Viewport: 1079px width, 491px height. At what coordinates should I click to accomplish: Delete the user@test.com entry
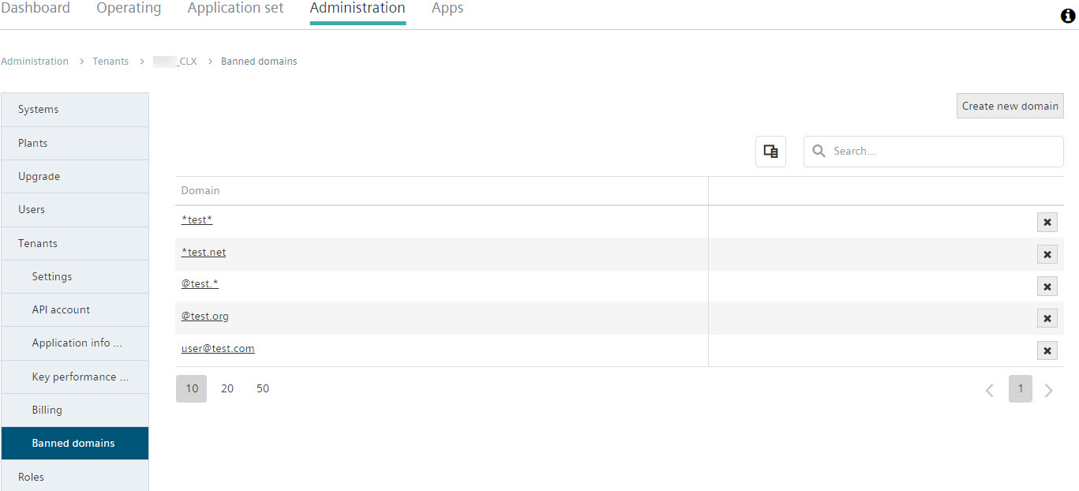(1047, 350)
